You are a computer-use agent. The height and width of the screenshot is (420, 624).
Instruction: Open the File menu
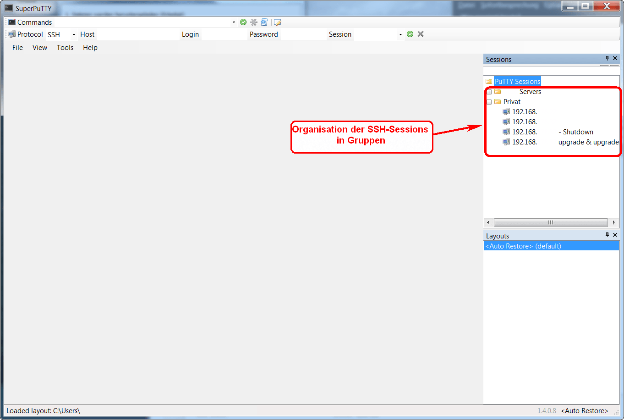tap(17, 48)
